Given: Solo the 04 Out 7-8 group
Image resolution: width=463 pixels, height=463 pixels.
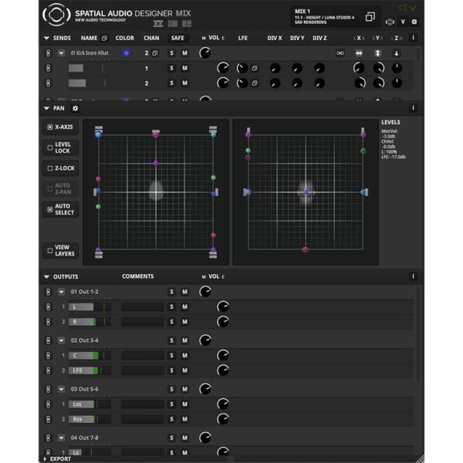Looking at the screenshot, I should point(171,438).
